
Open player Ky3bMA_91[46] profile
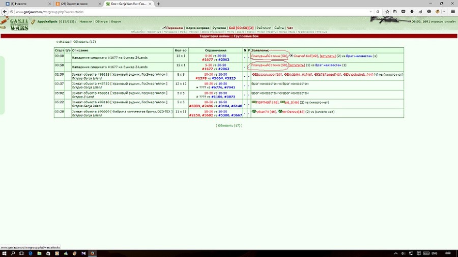click(300, 75)
